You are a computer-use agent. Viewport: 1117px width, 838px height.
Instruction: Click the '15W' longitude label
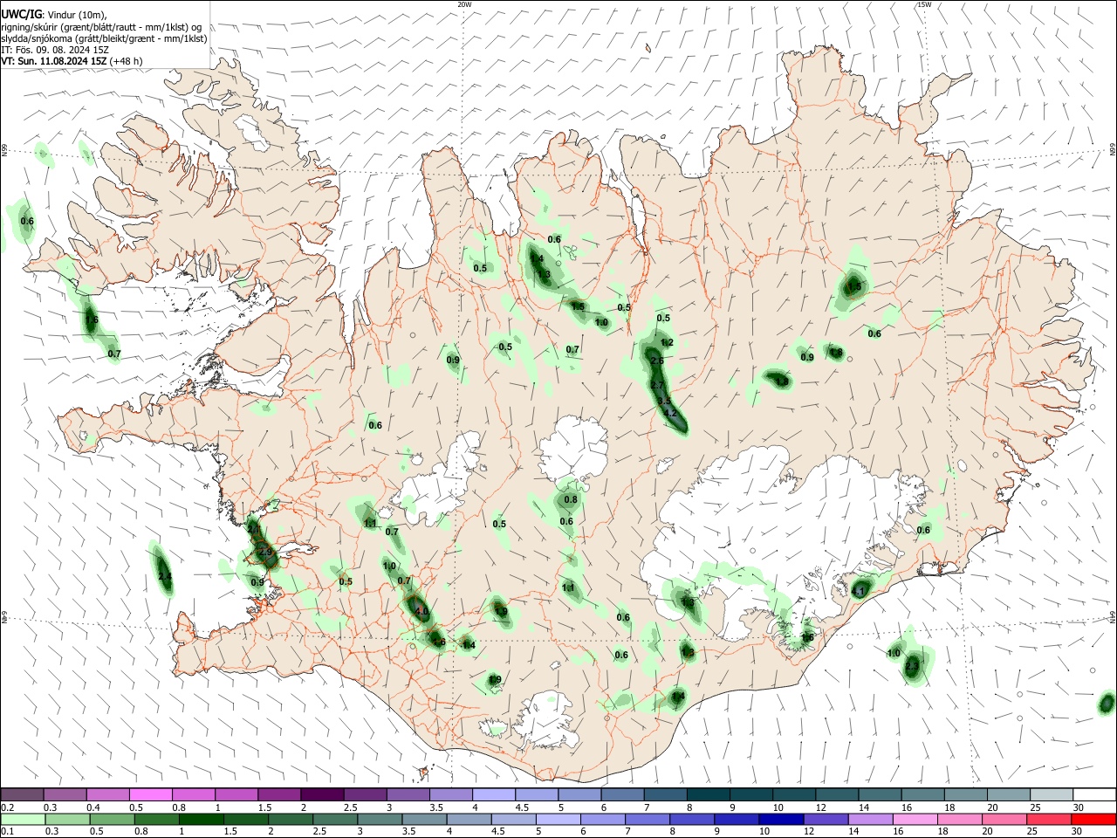pos(924,4)
